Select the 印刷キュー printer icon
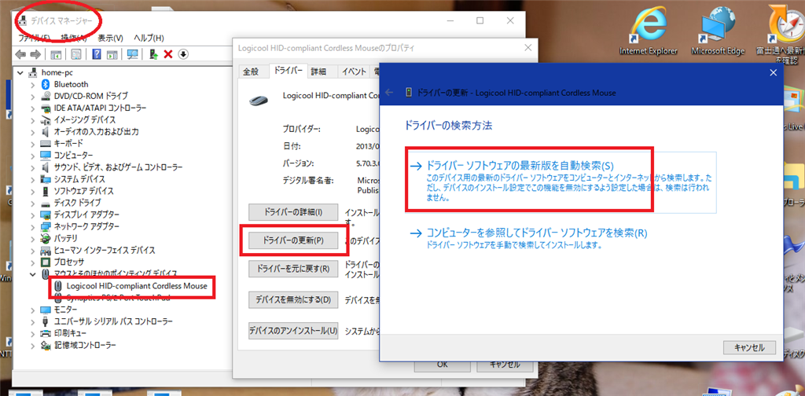The image size is (805, 396). [45, 333]
